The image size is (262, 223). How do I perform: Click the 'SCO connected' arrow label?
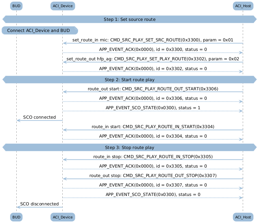click(x=39, y=117)
